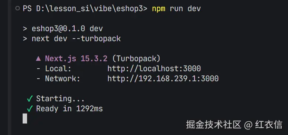Image resolution: width=288 pixels, height=135 pixels.
Task: Click the green checkmark beside Ready
Action: tap(30, 109)
